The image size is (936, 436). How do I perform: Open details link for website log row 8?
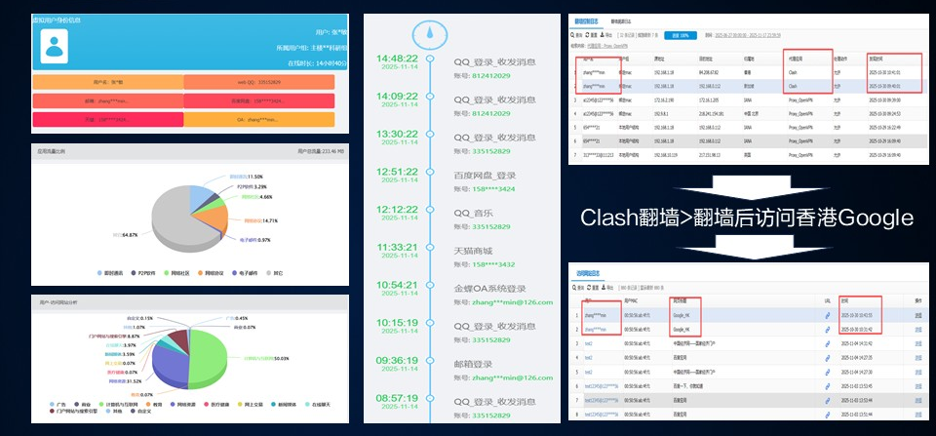[x=918, y=415]
